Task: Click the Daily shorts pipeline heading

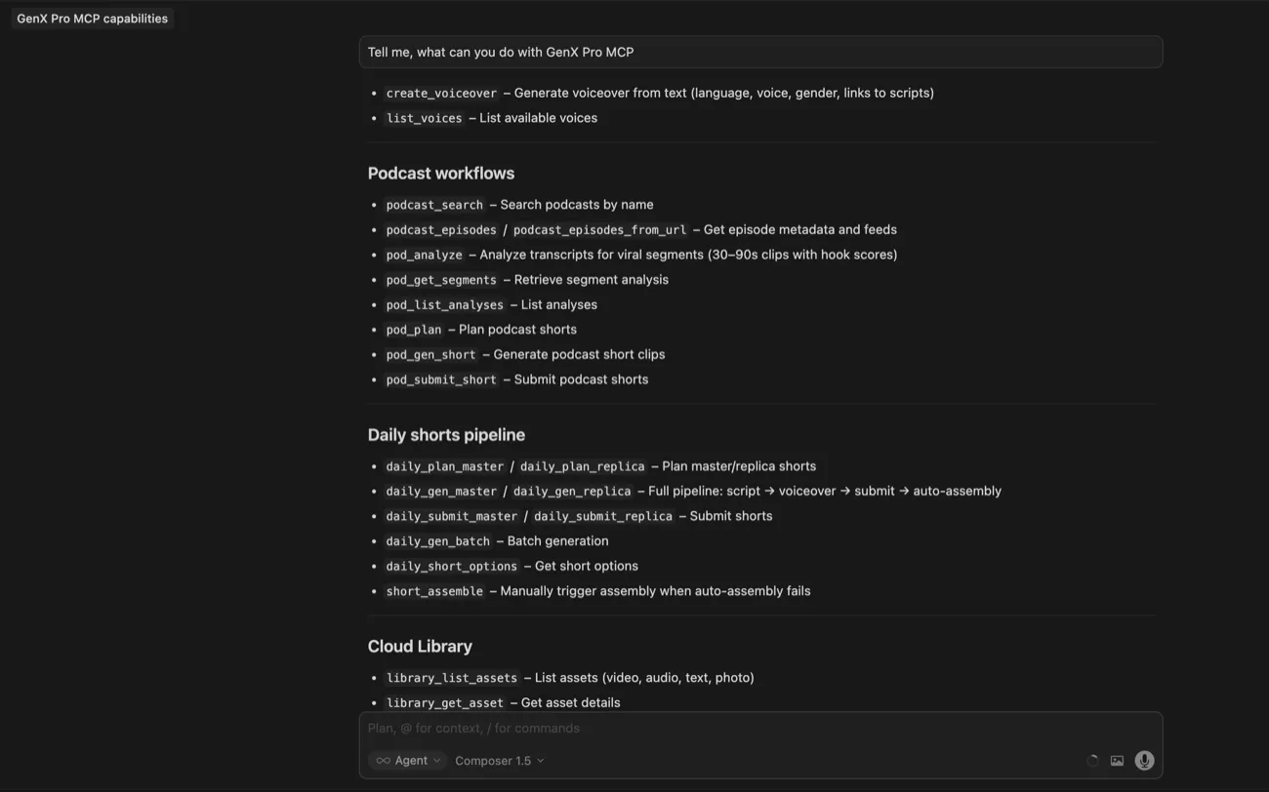Action: click(x=446, y=435)
